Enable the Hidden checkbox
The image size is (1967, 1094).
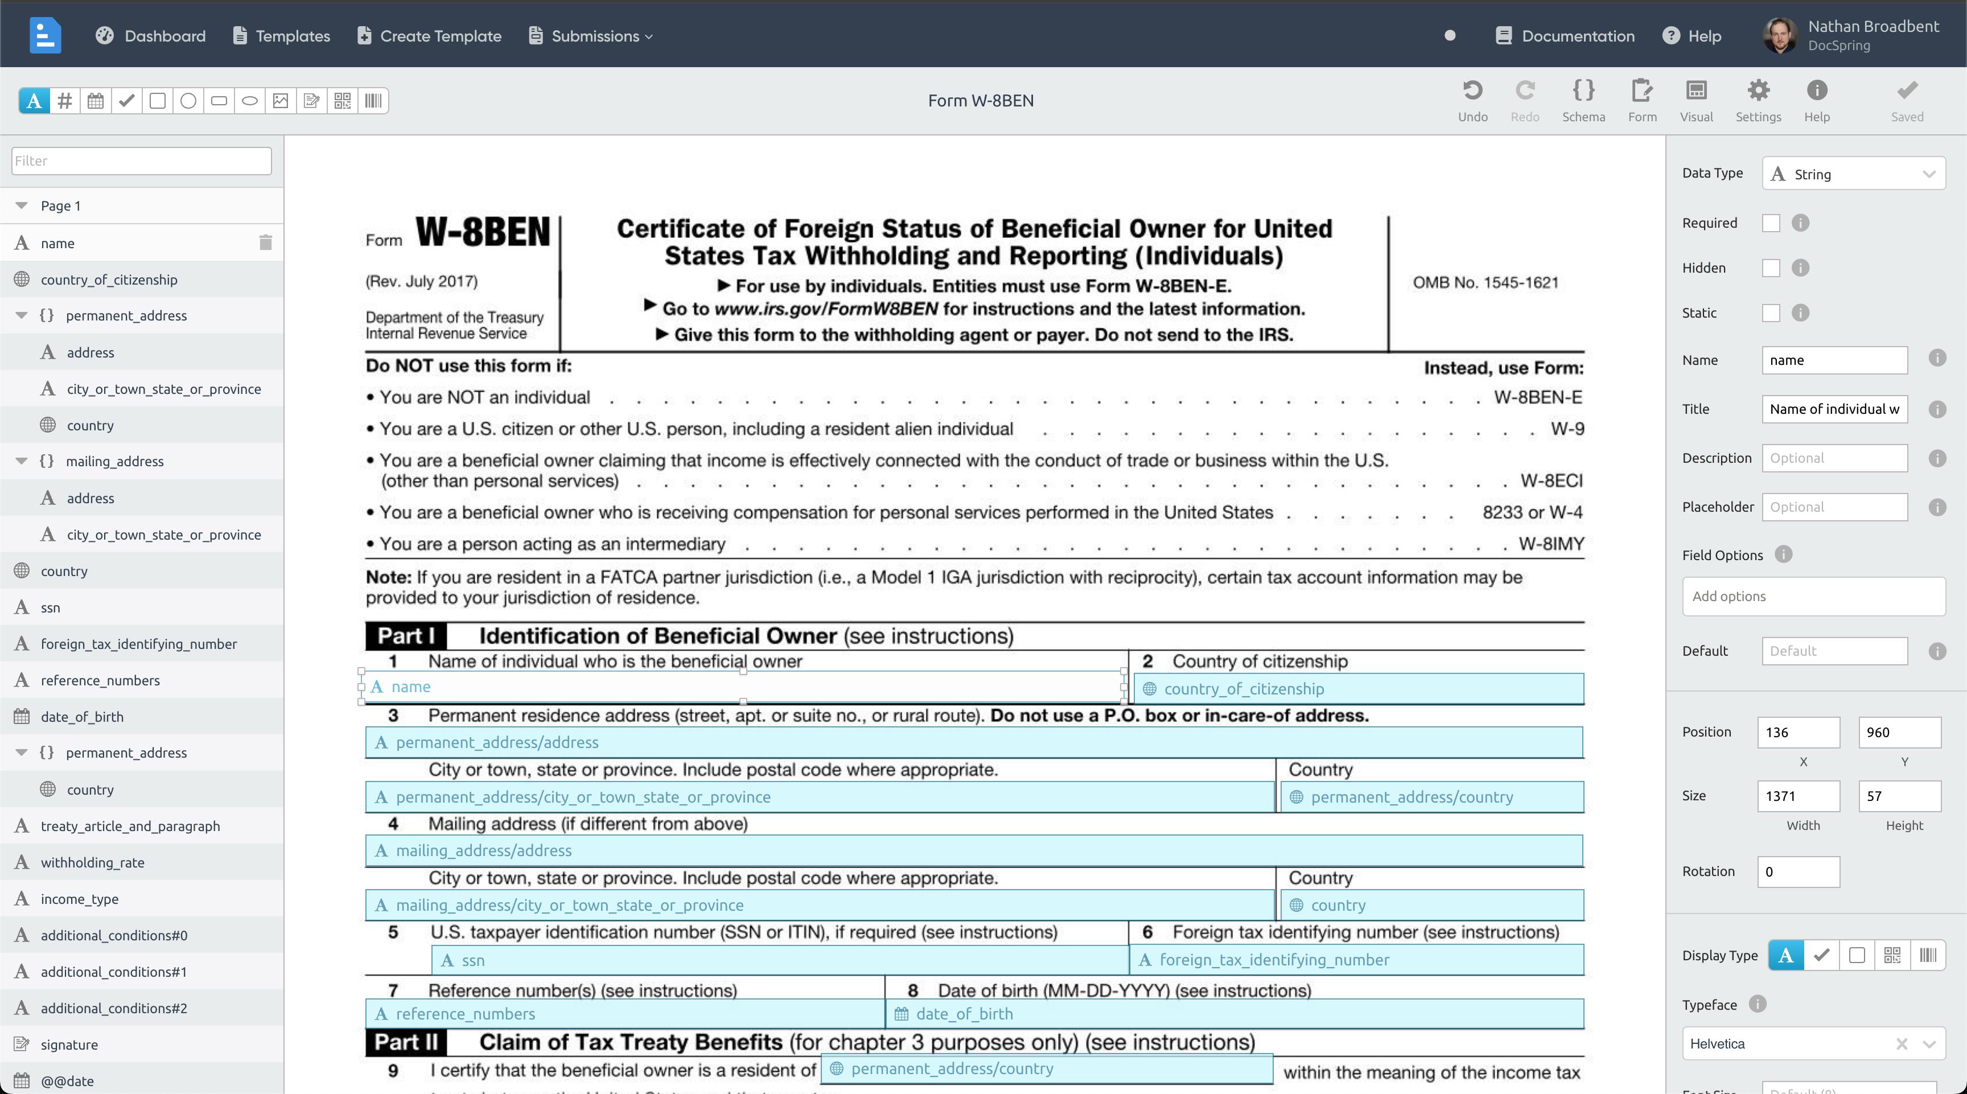coord(1771,268)
